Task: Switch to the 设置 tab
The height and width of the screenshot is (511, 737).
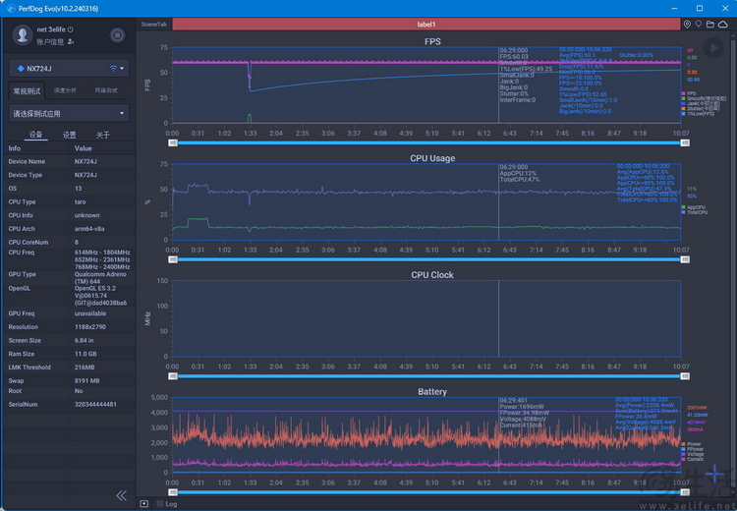Action: [69, 135]
